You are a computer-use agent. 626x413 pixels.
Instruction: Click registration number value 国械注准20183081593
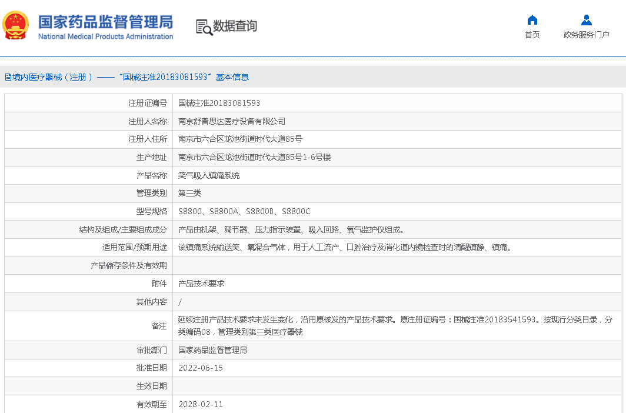(219, 103)
